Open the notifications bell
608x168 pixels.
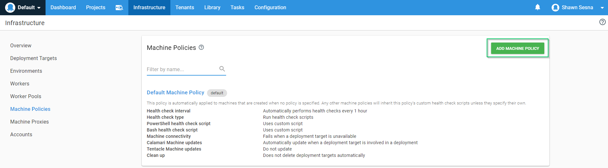[x=538, y=7]
